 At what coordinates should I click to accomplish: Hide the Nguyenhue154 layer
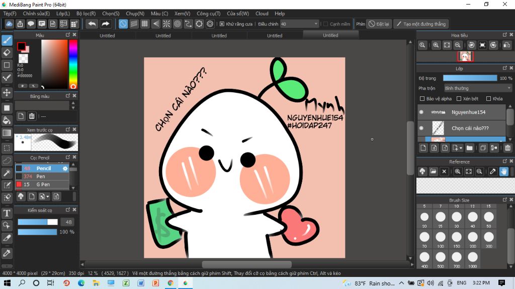tap(421, 112)
